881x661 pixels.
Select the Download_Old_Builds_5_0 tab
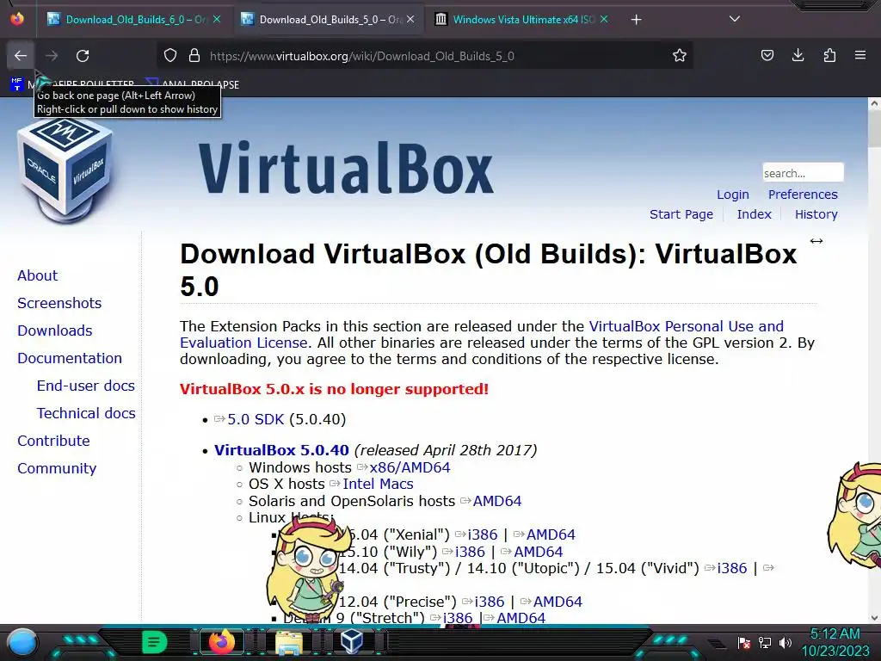click(329, 20)
